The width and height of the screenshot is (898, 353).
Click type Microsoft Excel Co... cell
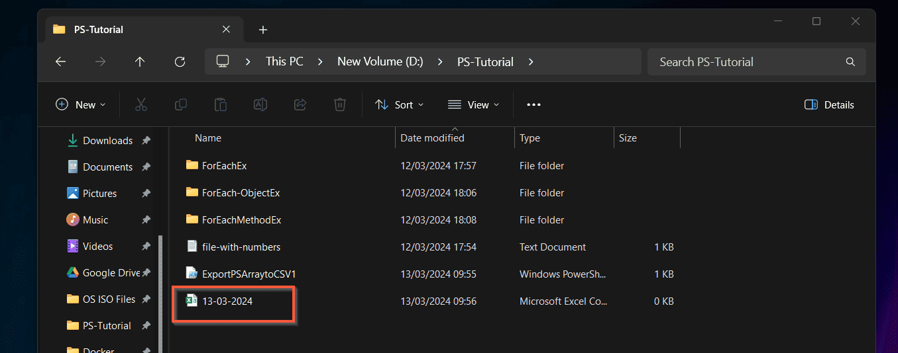563,301
